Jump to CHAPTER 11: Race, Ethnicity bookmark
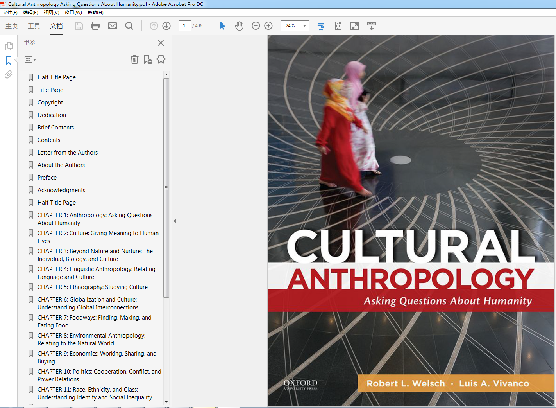Viewport: 556px width, 408px height. pyautogui.click(x=95, y=394)
